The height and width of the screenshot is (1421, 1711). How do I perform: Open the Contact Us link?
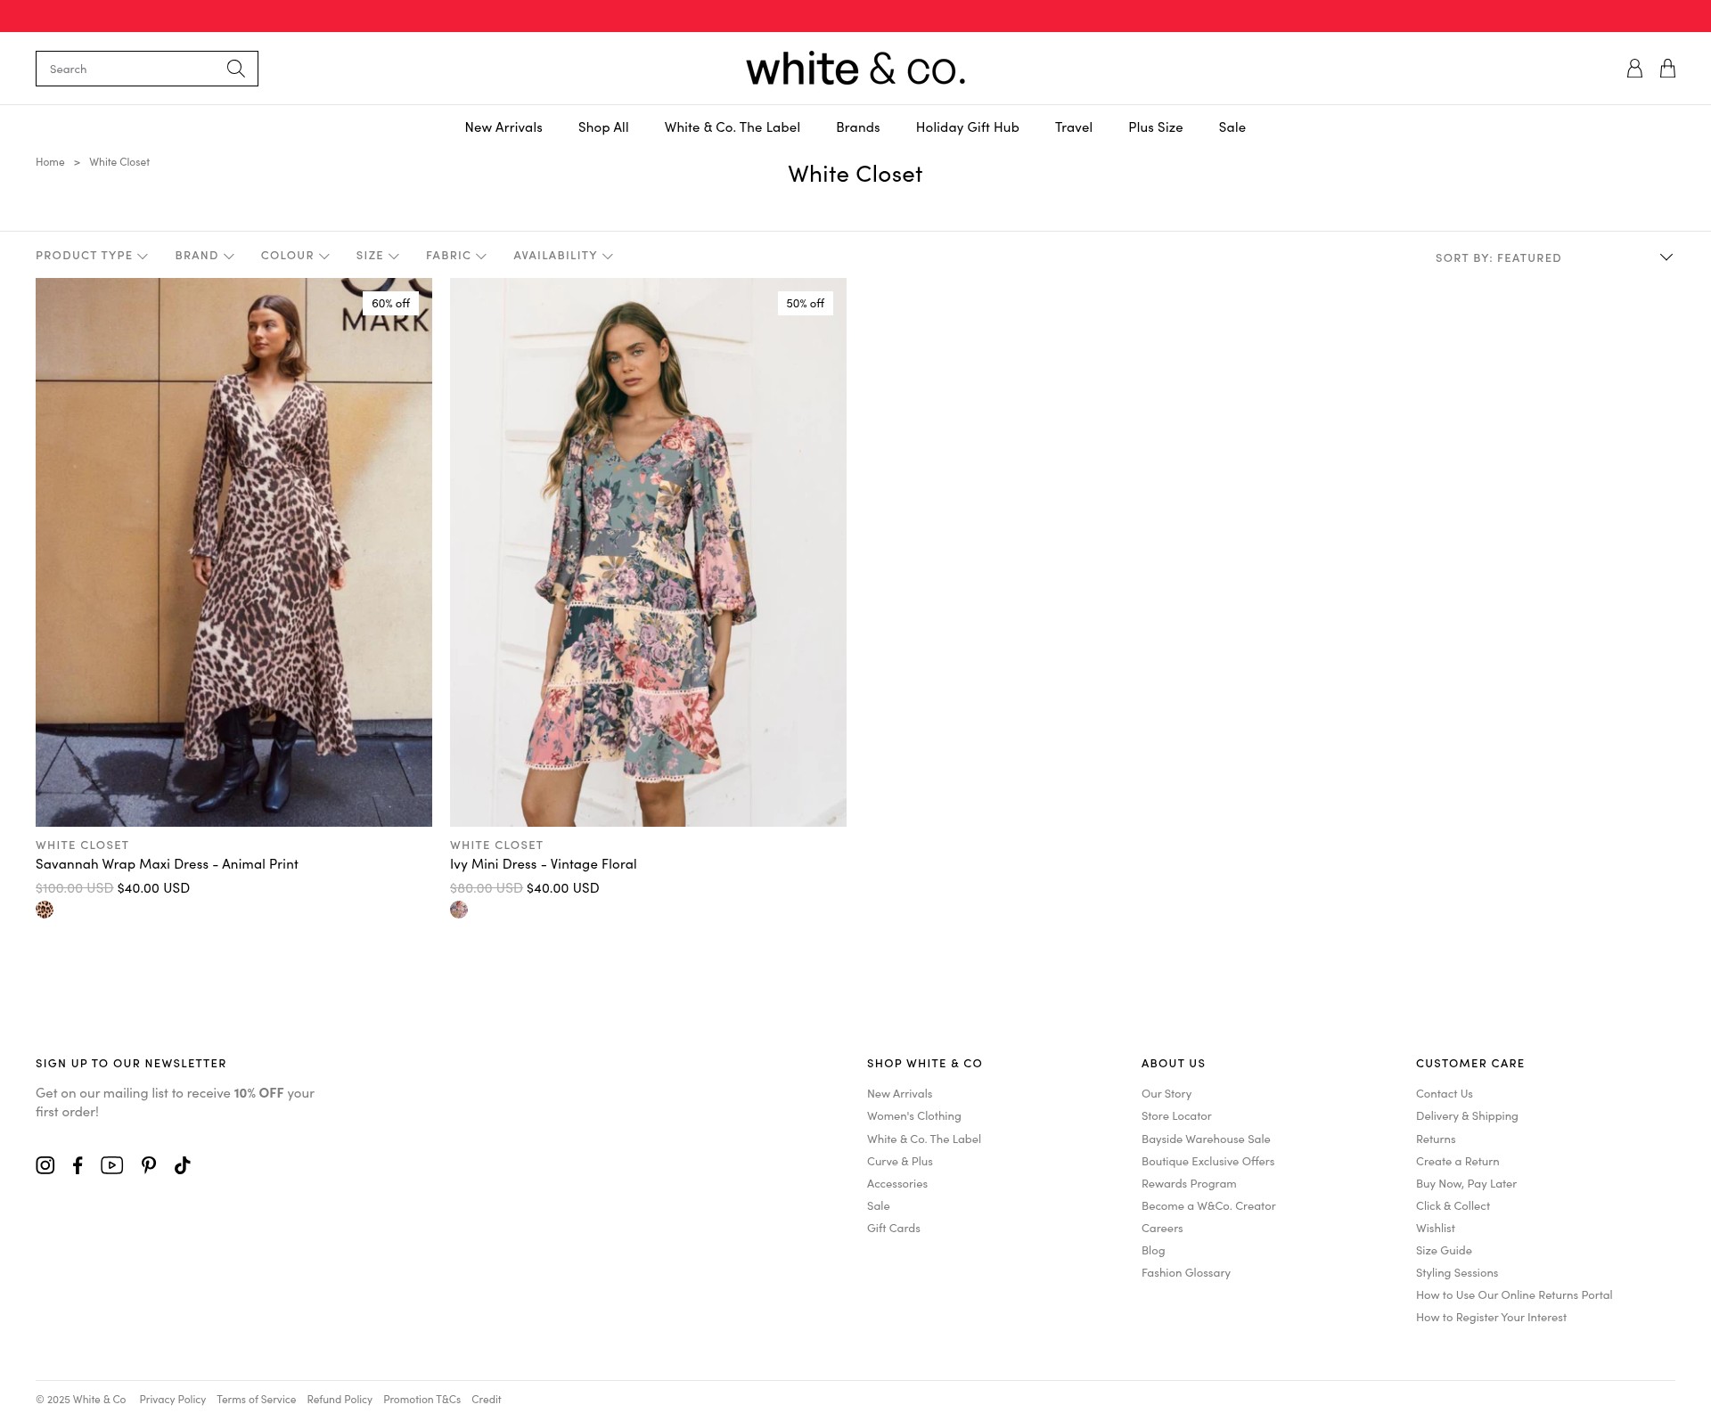tap(1445, 1094)
